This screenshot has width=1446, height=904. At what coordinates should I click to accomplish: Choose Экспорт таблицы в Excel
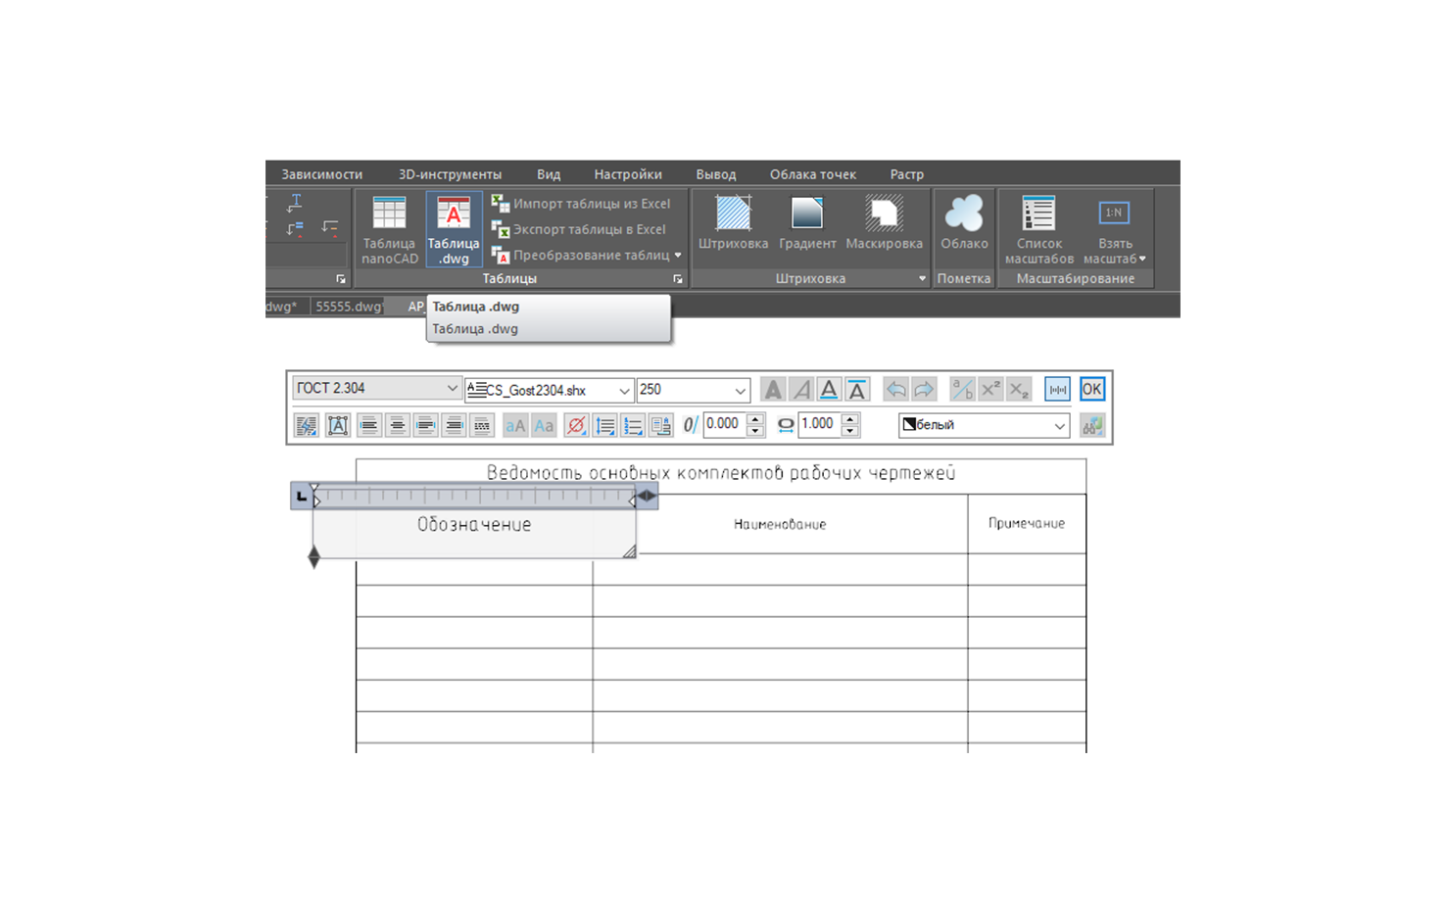pos(579,229)
